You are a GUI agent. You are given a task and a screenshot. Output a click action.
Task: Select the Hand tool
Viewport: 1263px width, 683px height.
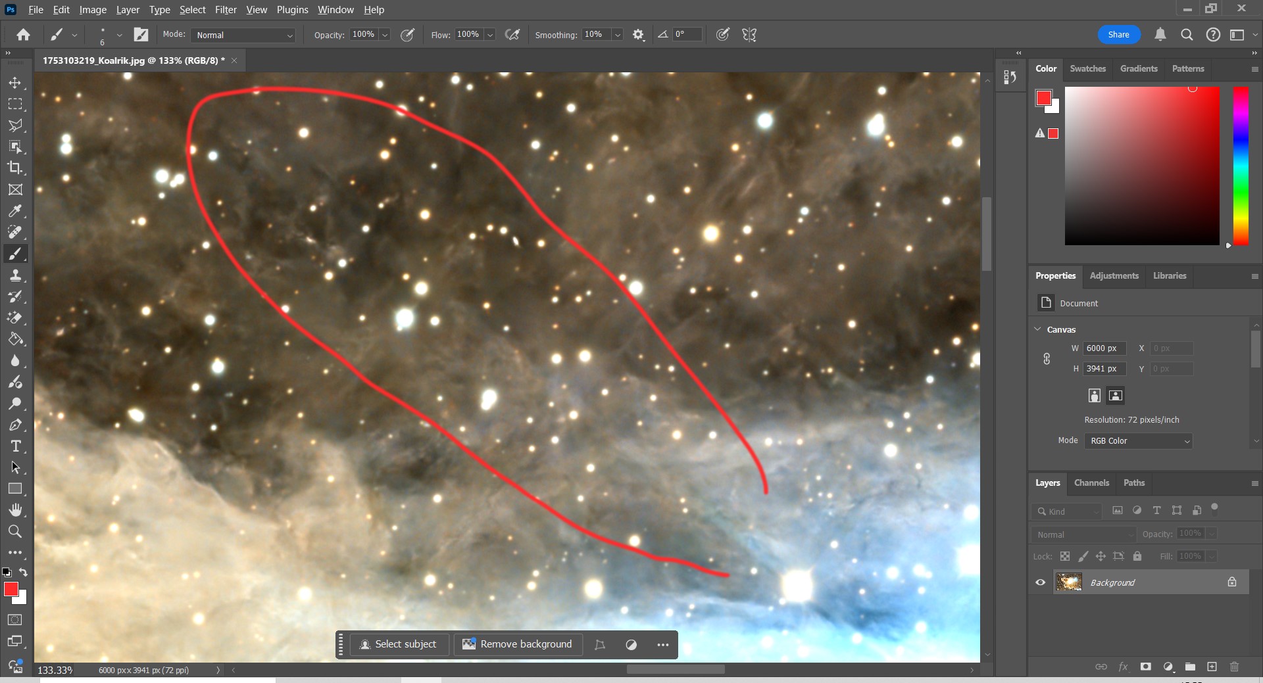(15, 510)
